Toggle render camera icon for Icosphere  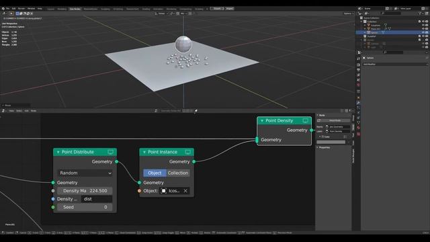point(427,25)
